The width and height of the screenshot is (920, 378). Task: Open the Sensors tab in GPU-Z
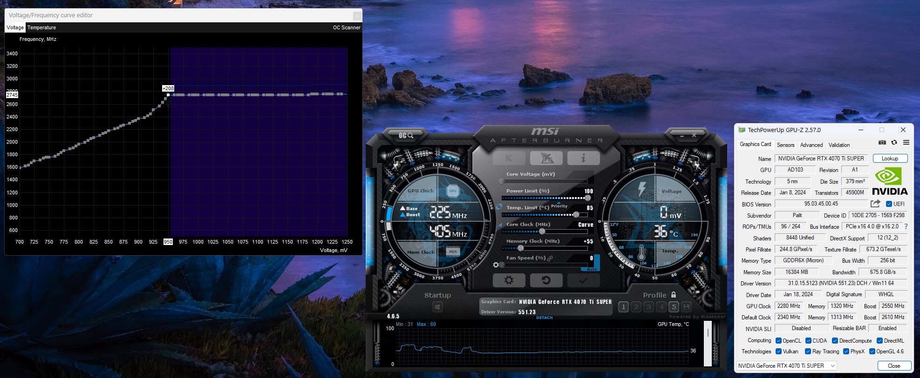(785, 145)
